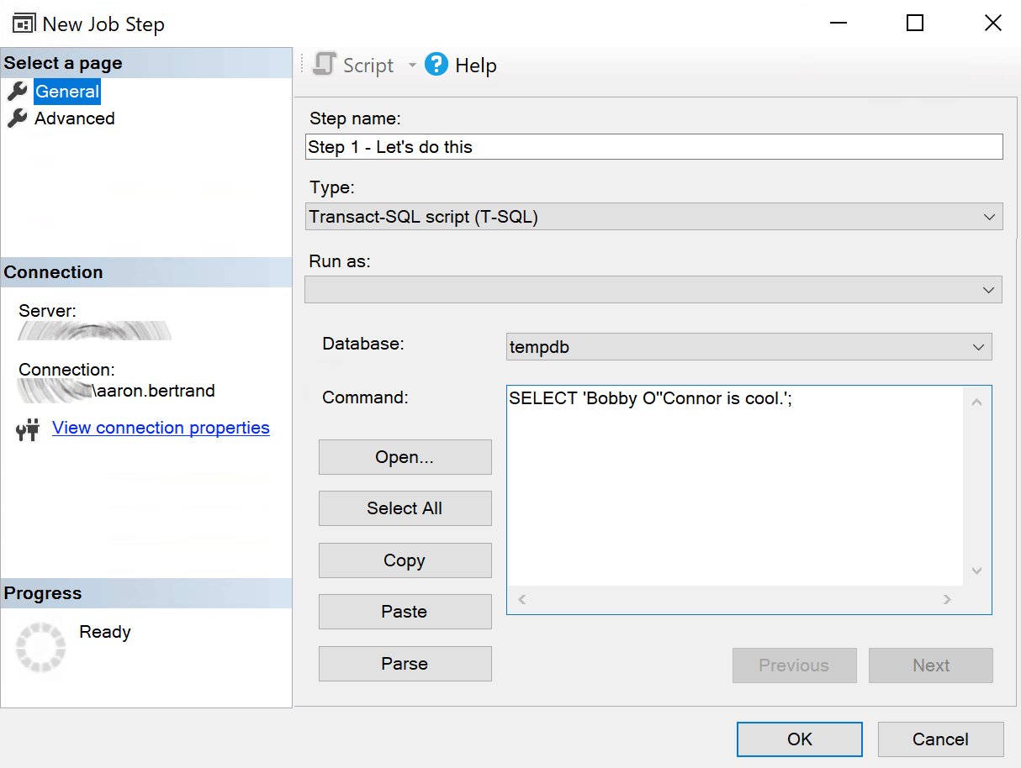Click the Cancel button
The width and height of the screenshot is (1021, 768).
(940, 739)
